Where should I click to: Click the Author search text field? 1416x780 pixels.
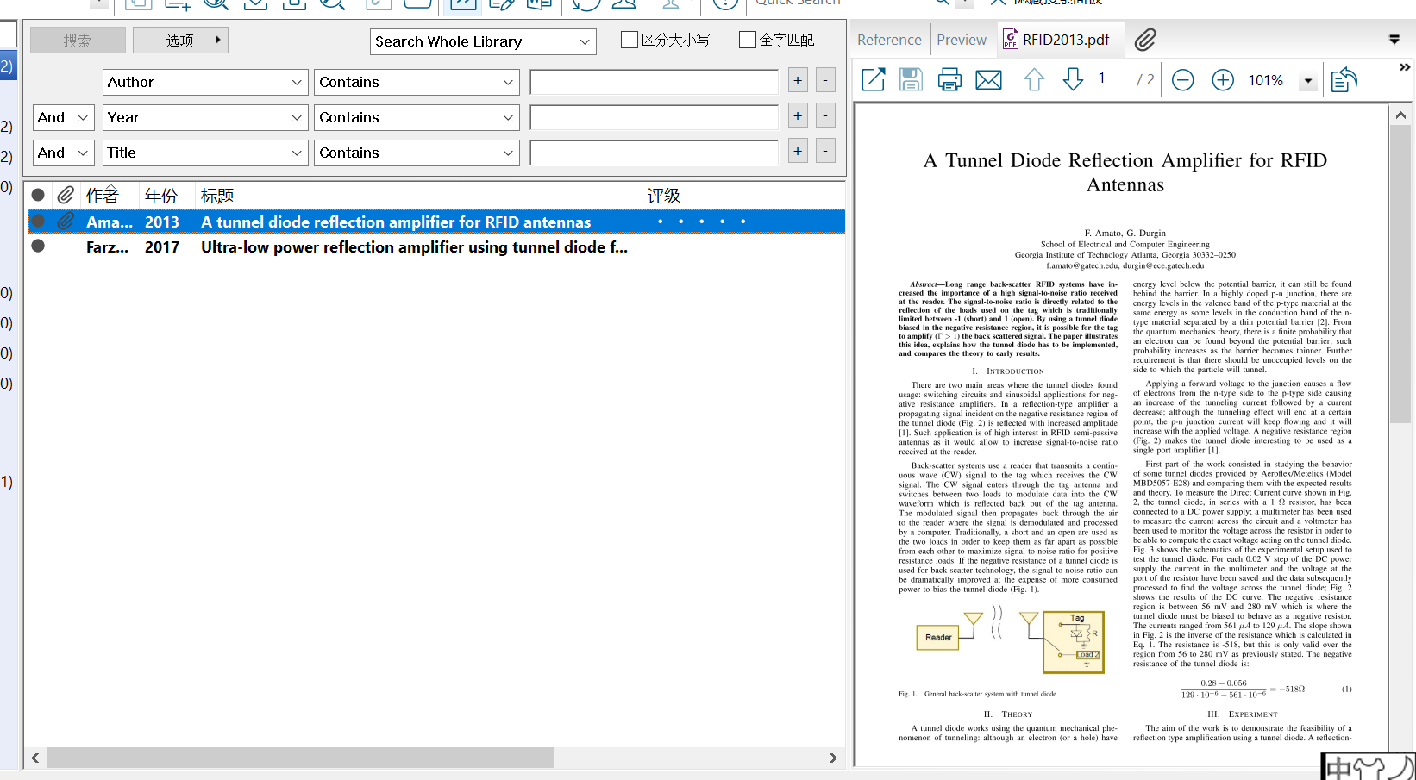[655, 82]
